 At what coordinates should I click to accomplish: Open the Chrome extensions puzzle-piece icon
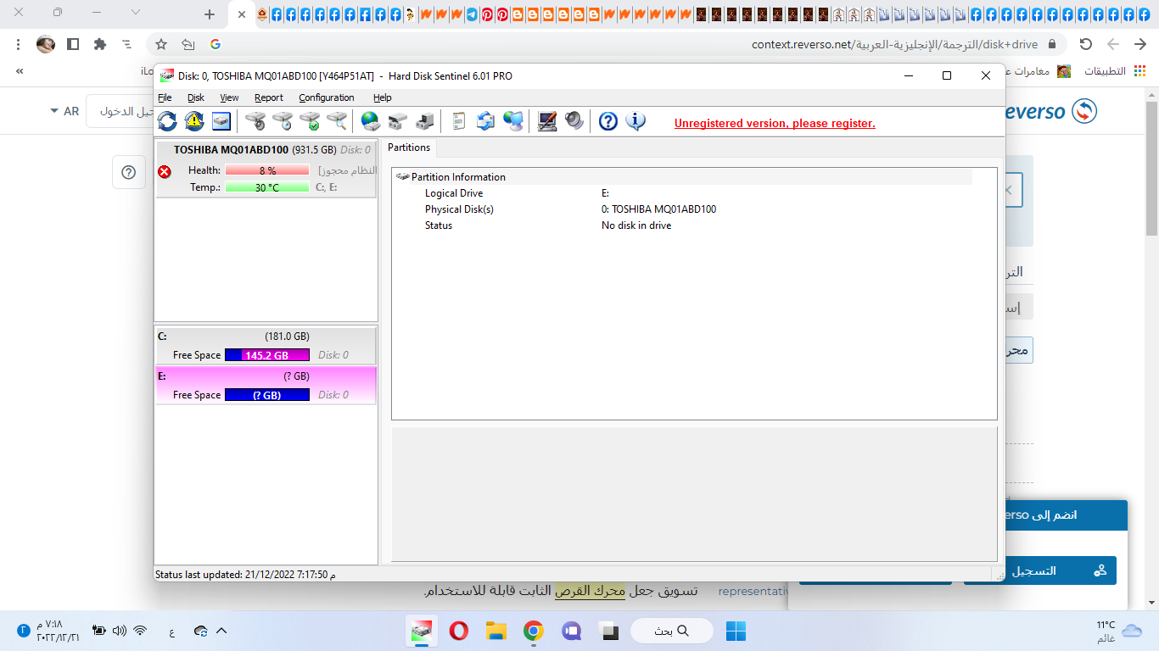(x=100, y=44)
